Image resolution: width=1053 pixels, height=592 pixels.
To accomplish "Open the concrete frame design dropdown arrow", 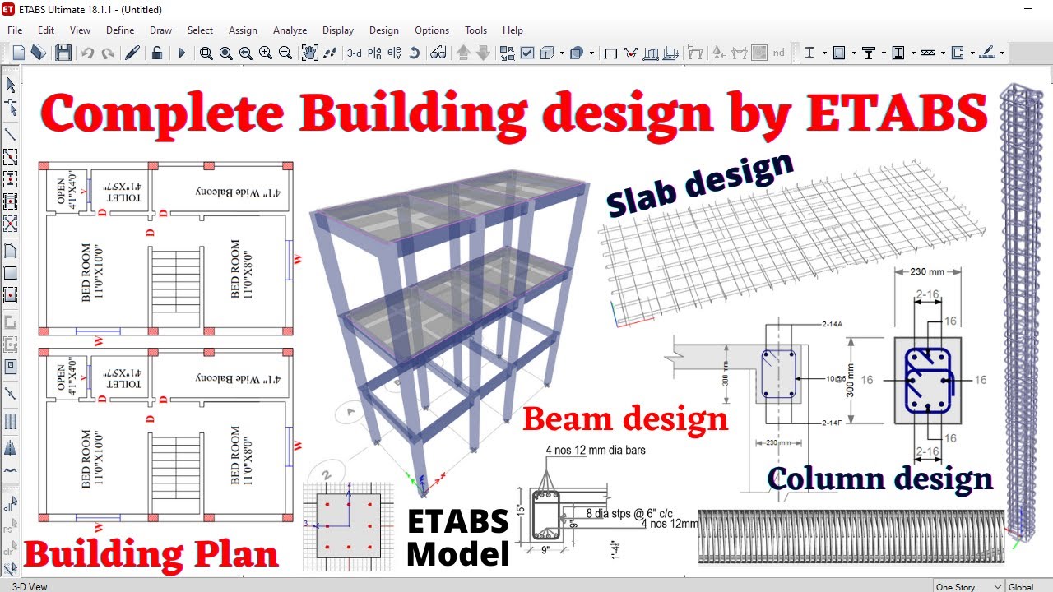I will pyautogui.click(x=854, y=53).
